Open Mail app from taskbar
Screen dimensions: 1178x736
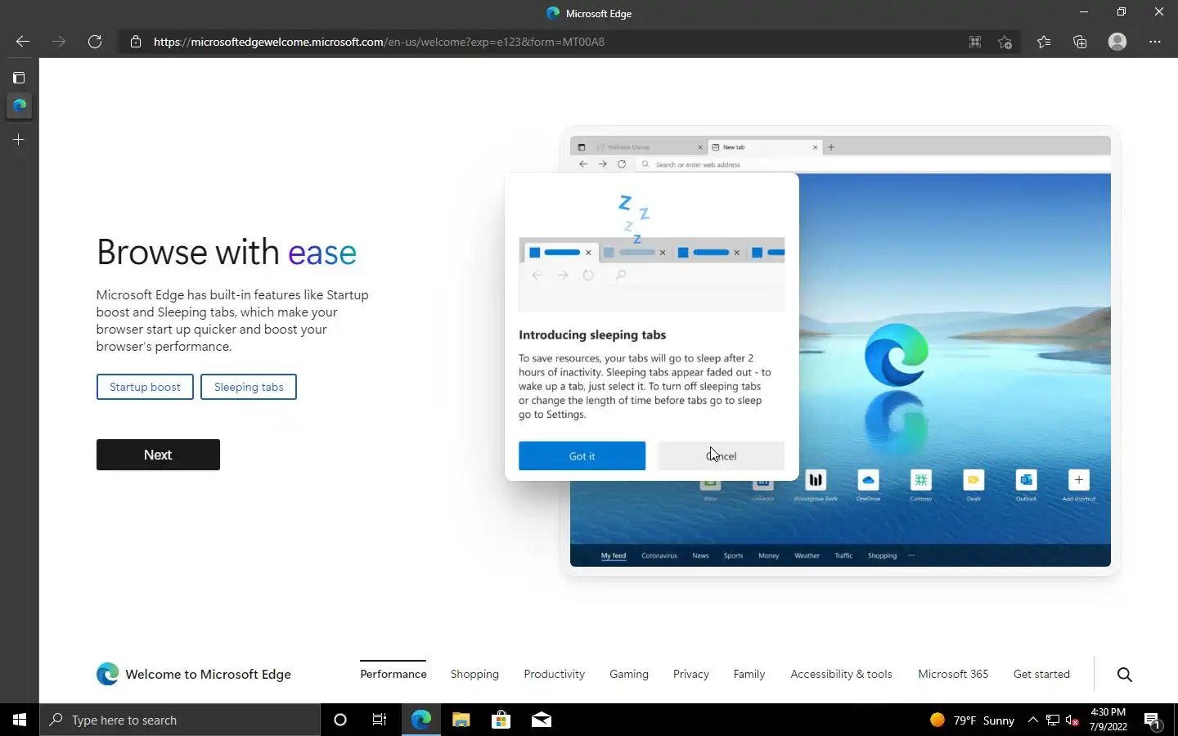541,720
